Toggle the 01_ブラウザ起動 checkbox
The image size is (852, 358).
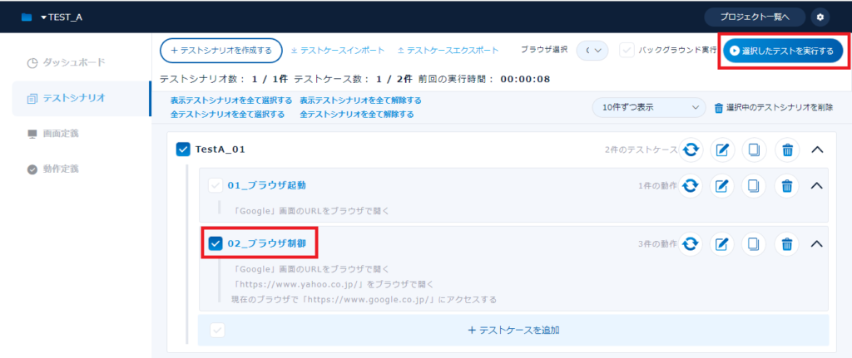215,185
